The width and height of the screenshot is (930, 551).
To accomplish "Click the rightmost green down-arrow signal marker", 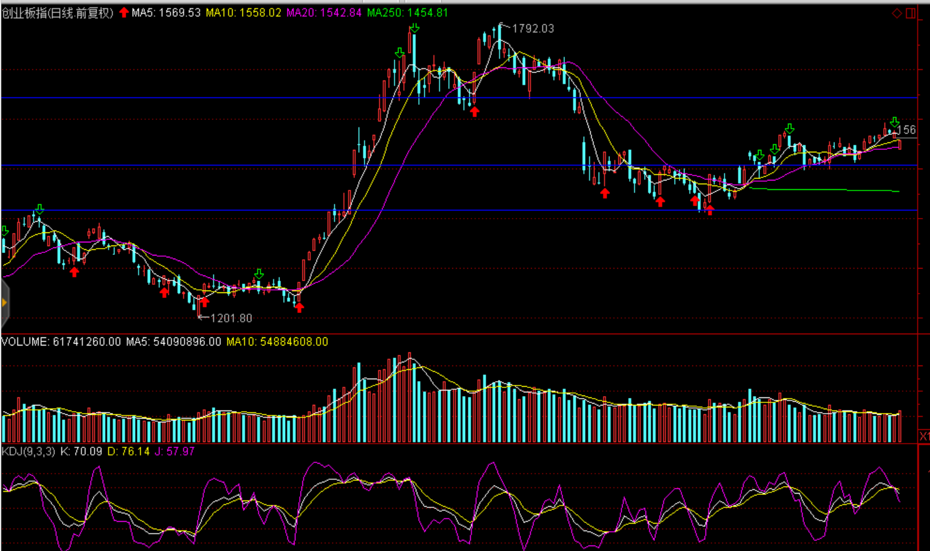I will [895, 122].
